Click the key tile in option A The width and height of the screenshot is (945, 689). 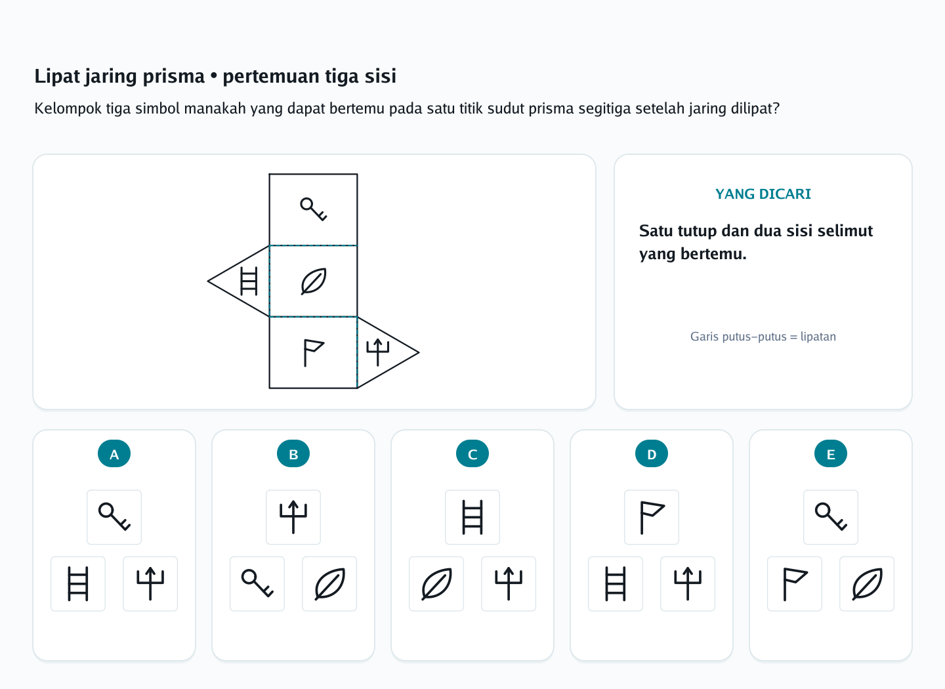[114, 517]
